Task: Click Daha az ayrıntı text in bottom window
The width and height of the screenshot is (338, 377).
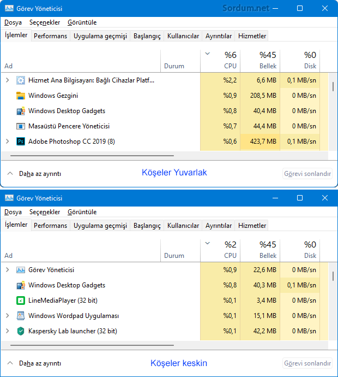Action: (40, 363)
